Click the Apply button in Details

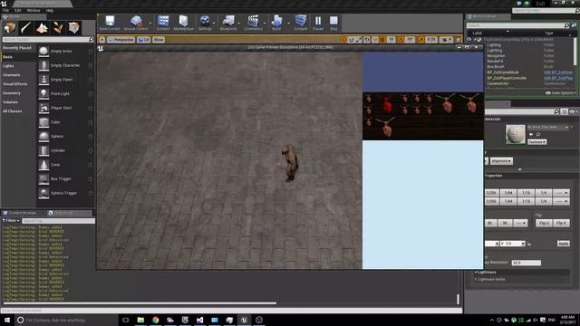pyautogui.click(x=564, y=244)
